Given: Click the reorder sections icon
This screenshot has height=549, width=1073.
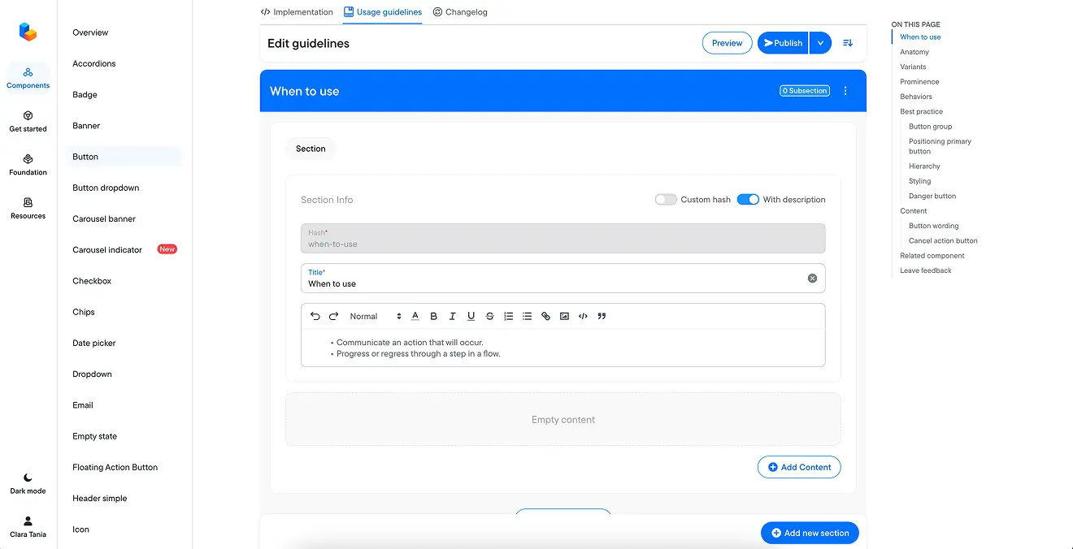Looking at the screenshot, I should [848, 43].
